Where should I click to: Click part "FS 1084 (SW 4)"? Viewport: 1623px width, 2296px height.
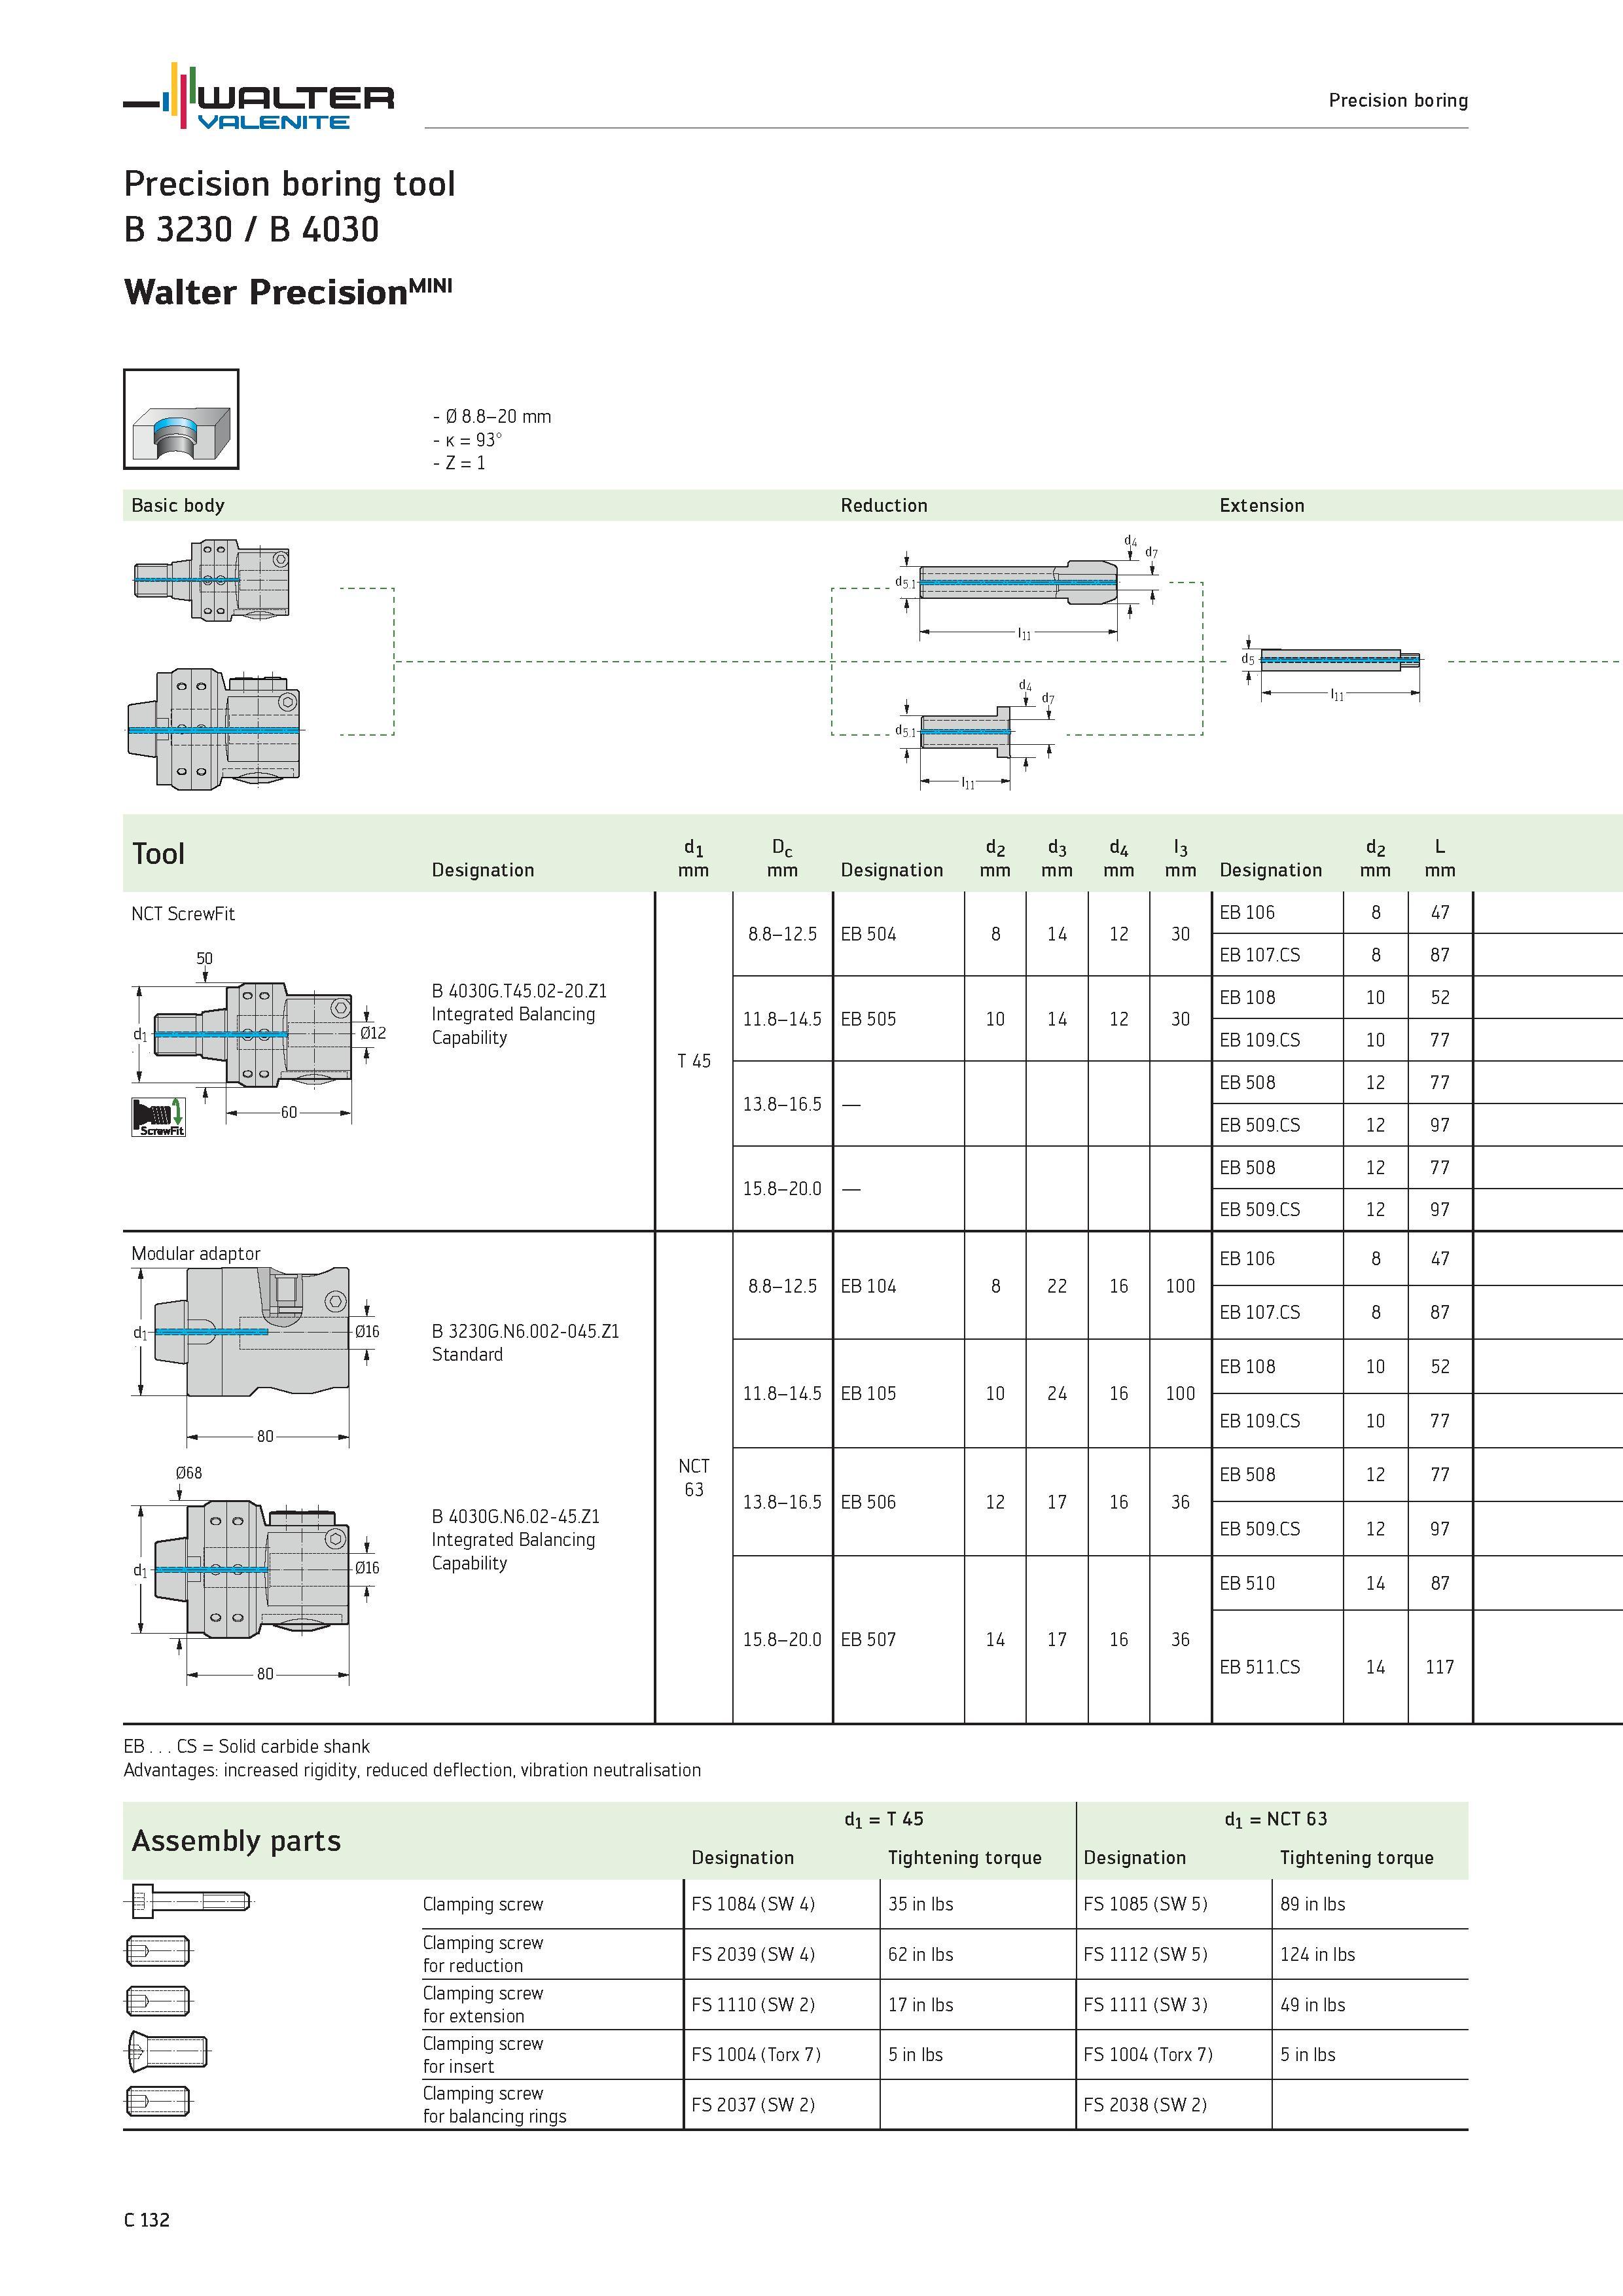click(753, 1904)
